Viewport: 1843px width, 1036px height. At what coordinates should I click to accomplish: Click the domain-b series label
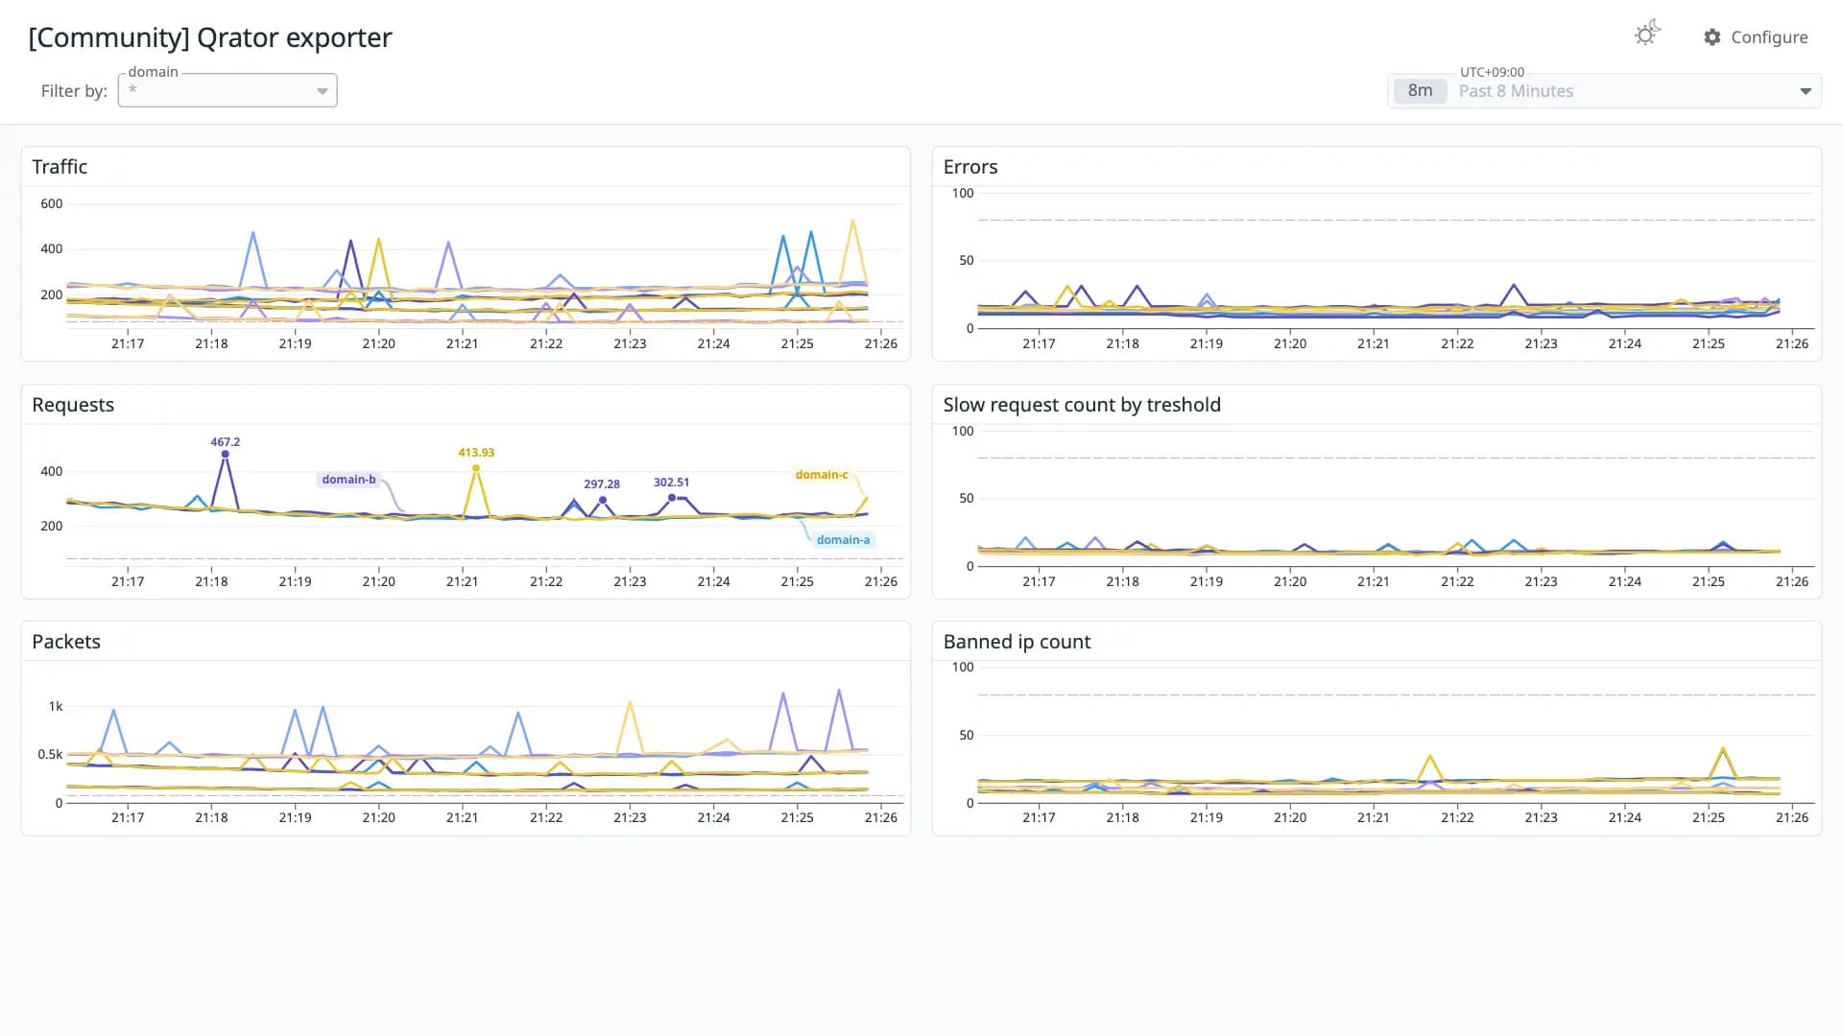(x=348, y=480)
